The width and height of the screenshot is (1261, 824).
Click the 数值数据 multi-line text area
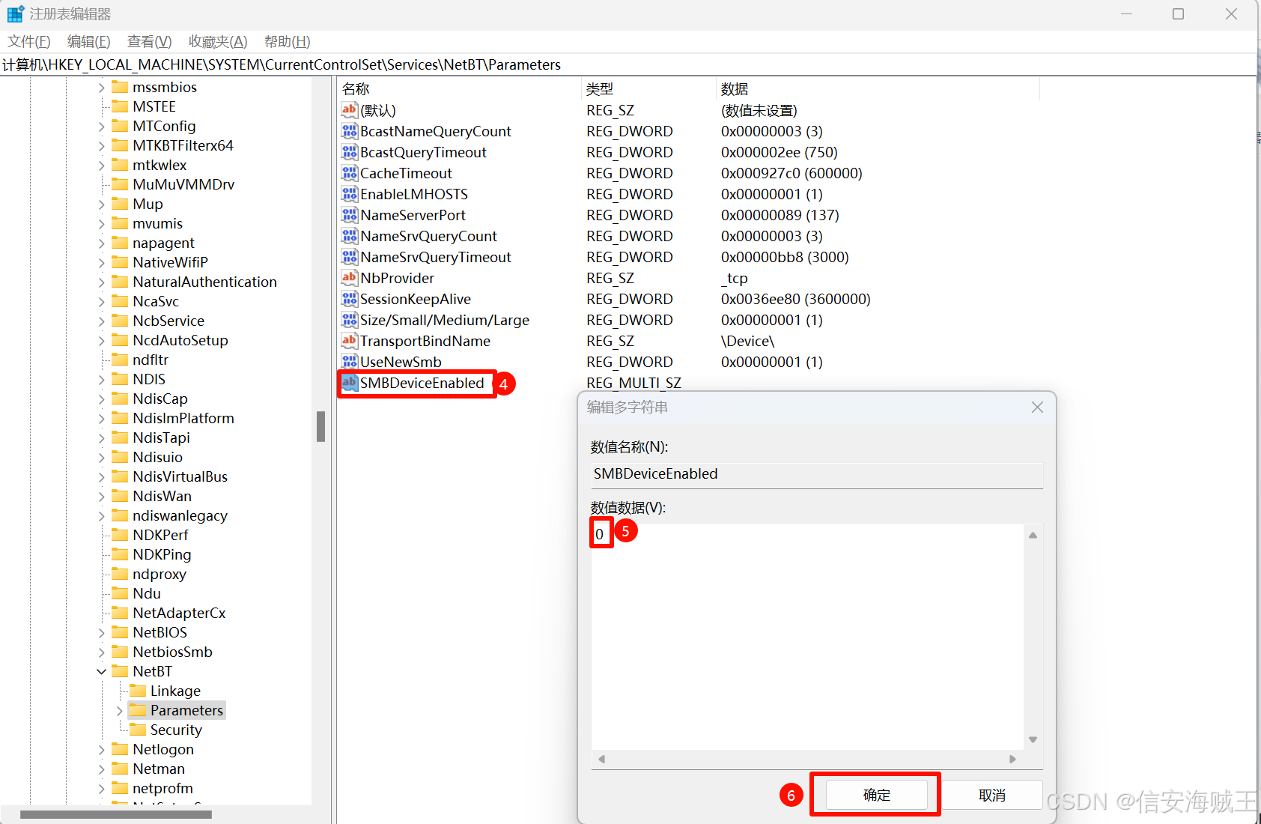(807, 637)
